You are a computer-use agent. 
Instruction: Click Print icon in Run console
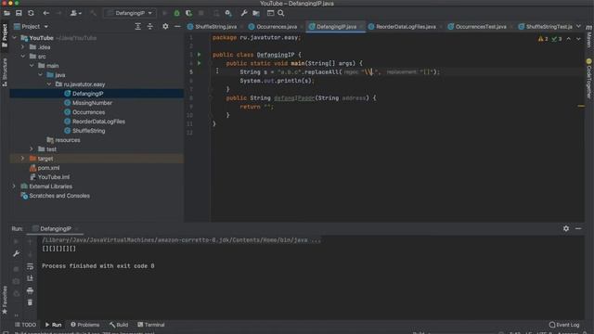[30, 290]
